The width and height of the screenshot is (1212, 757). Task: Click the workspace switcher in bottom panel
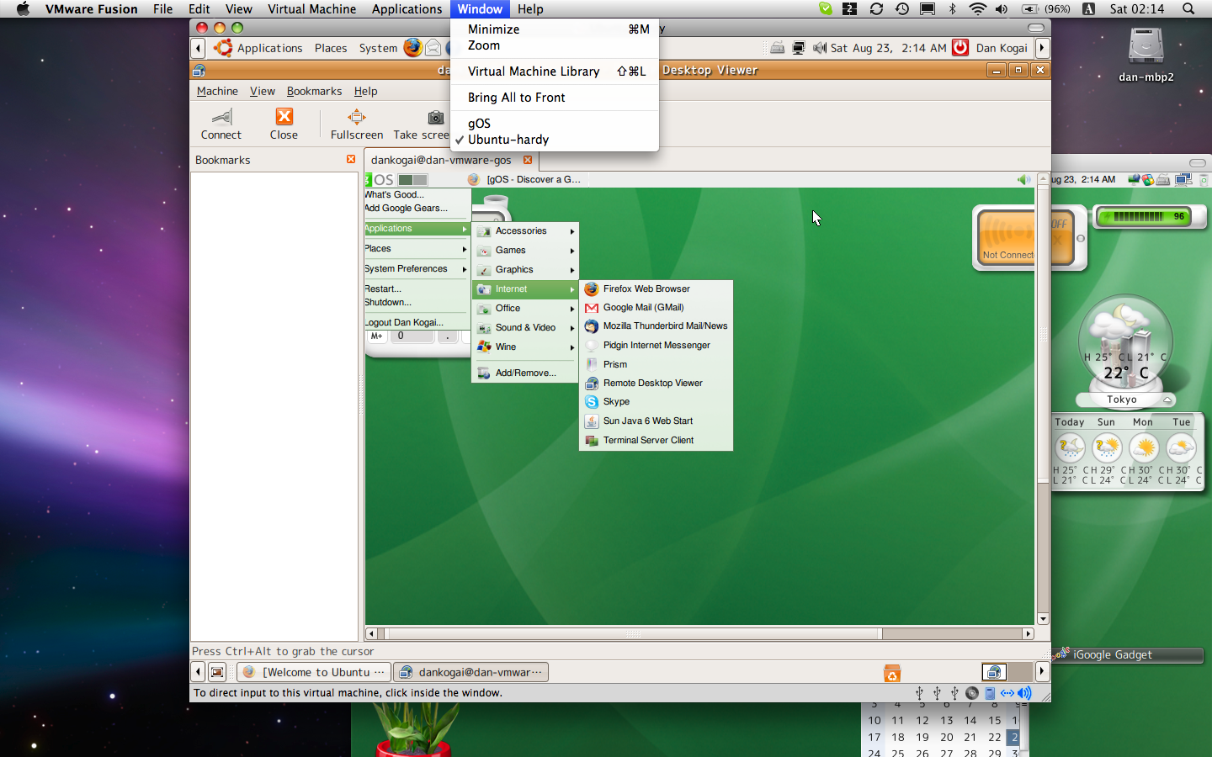(x=1007, y=672)
